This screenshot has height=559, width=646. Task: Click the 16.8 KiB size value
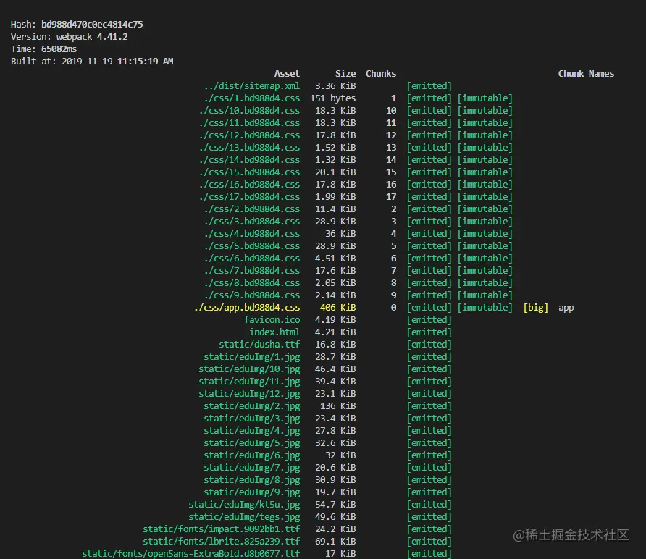[335, 345]
